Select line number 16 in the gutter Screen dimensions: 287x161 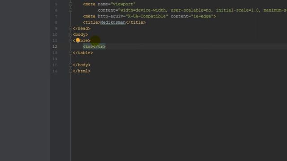[x=55, y=71]
